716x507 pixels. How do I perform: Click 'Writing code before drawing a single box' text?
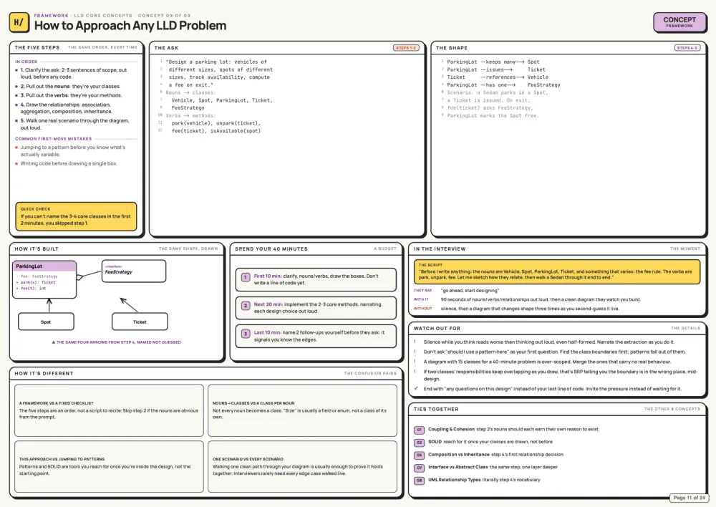point(69,163)
